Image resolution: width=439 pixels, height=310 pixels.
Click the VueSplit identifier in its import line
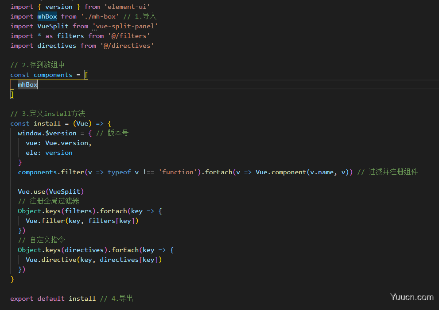tap(53, 26)
